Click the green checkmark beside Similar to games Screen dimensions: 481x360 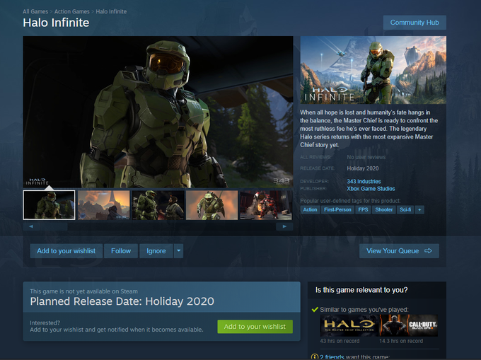(x=315, y=310)
